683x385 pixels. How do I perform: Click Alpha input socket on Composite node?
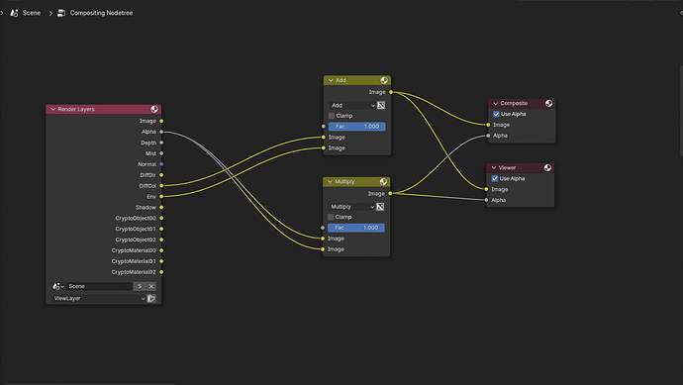[488, 136]
